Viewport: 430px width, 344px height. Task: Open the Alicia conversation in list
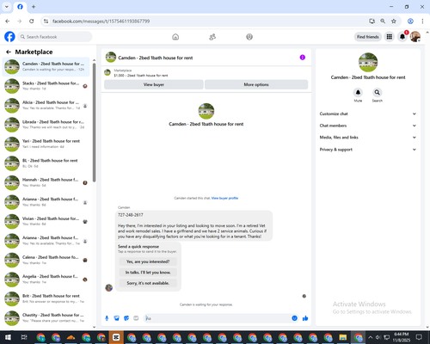(x=46, y=105)
